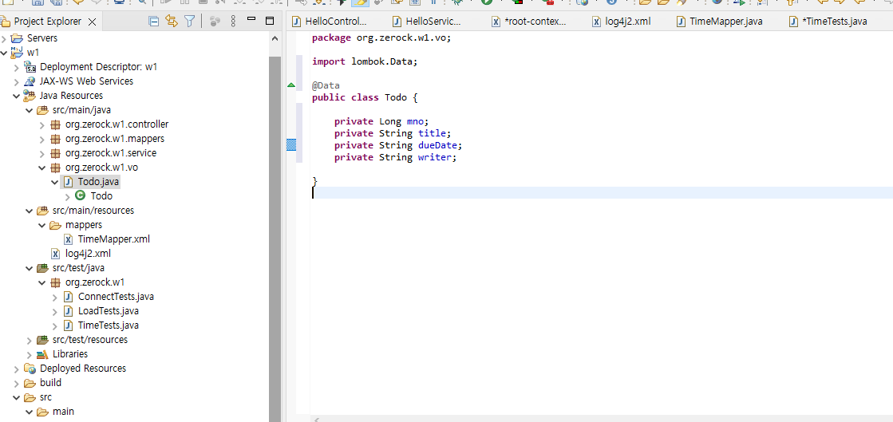The width and height of the screenshot is (893, 422).
Task: Click the 'title' field name in code
Action: (x=432, y=133)
